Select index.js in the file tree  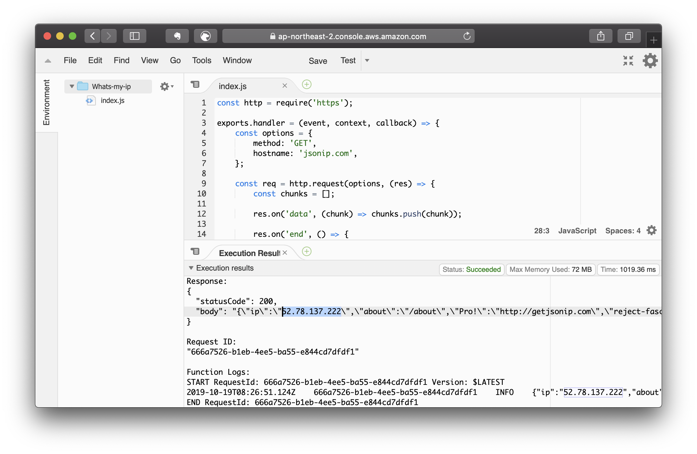pyautogui.click(x=112, y=100)
